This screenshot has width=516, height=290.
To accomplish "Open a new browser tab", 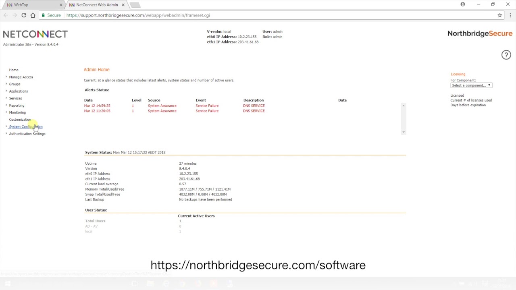I will [135, 5].
